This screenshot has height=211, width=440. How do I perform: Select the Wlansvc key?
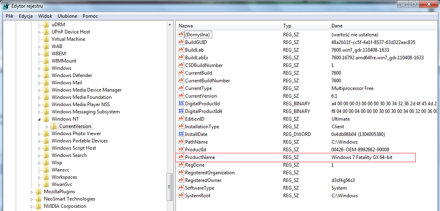click(x=60, y=170)
